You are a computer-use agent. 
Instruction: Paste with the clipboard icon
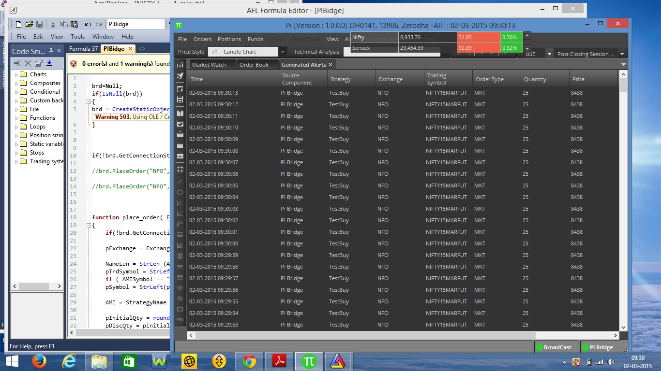(x=74, y=24)
